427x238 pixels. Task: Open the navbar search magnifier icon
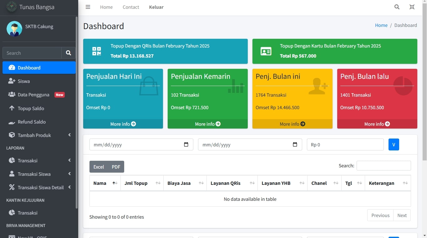(397, 7)
